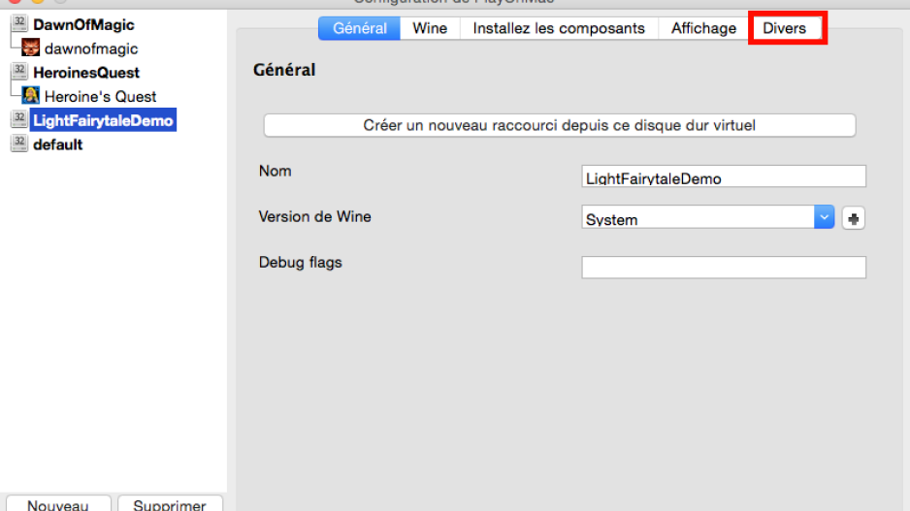Click the default virtual drive icon
The height and width of the screenshot is (511, 910).
(x=19, y=144)
